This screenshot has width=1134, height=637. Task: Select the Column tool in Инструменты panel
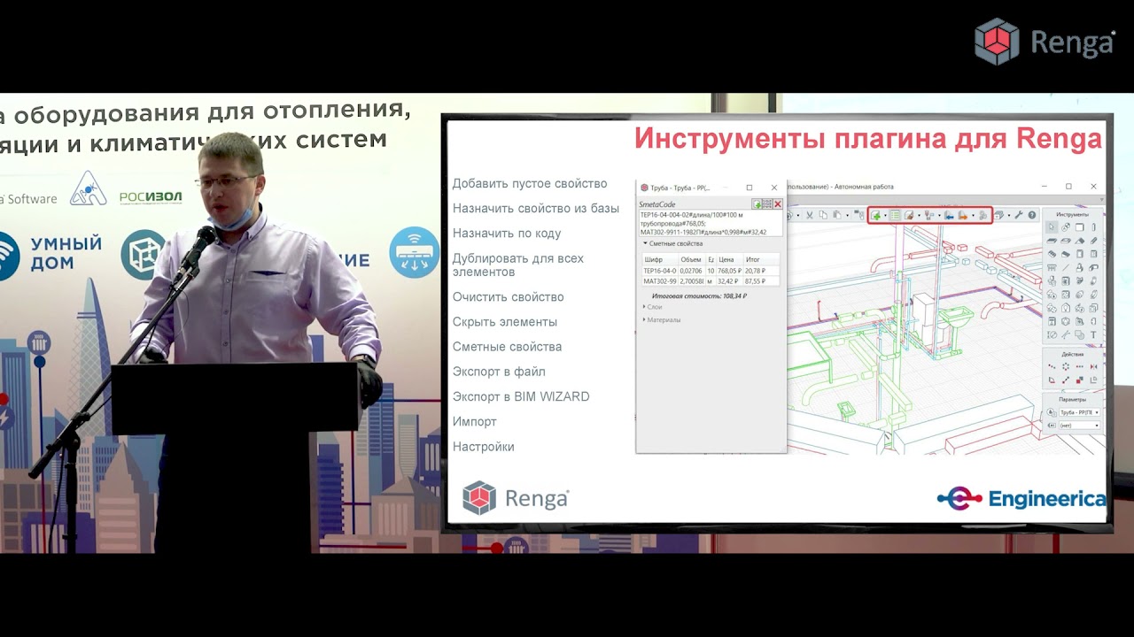pyautogui.click(x=1093, y=226)
